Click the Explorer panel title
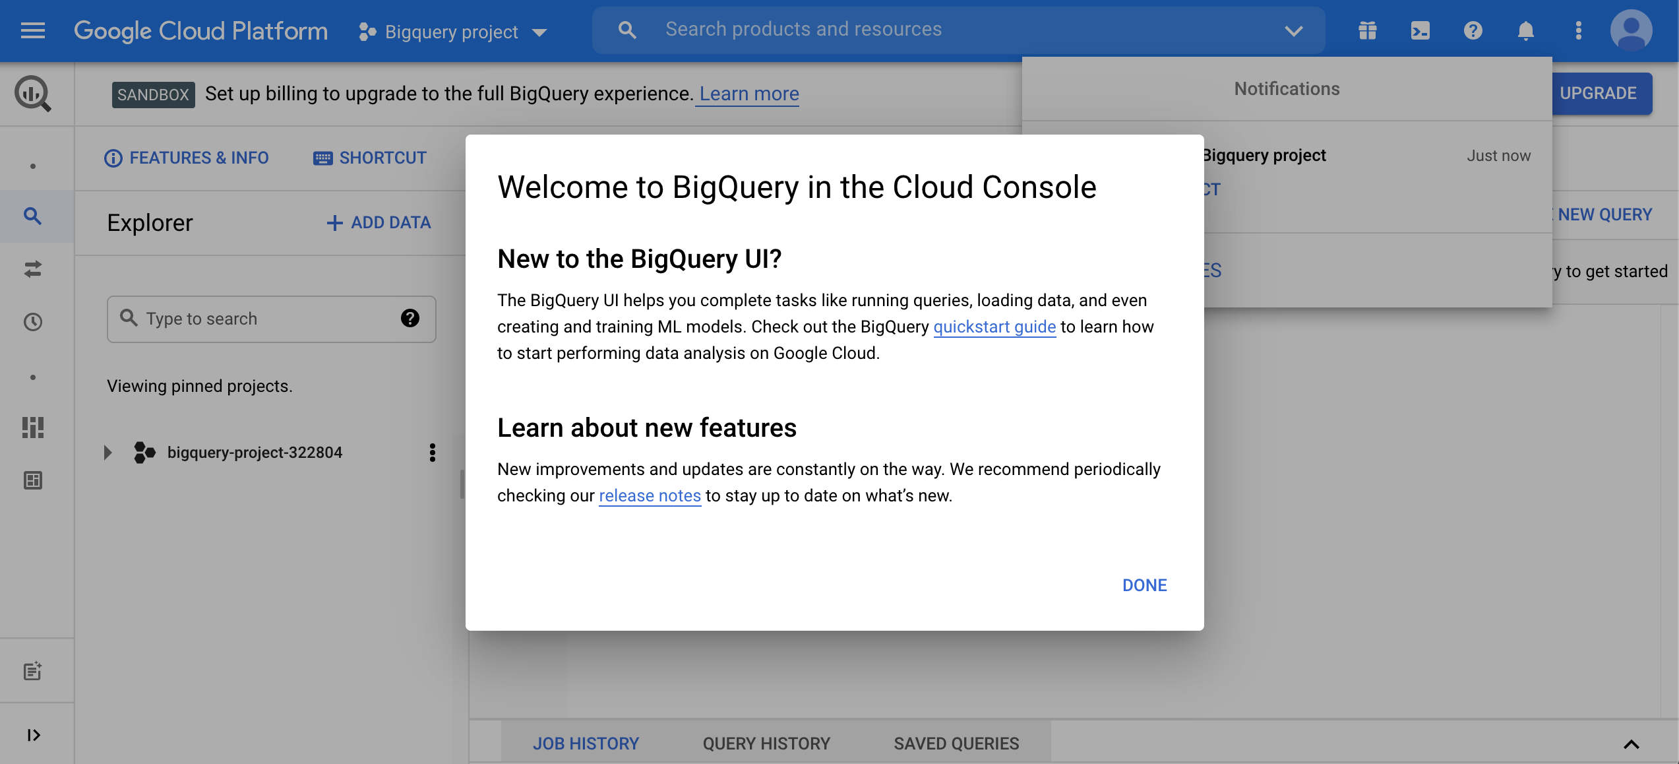Image resolution: width=1679 pixels, height=764 pixels. pyautogui.click(x=150, y=223)
